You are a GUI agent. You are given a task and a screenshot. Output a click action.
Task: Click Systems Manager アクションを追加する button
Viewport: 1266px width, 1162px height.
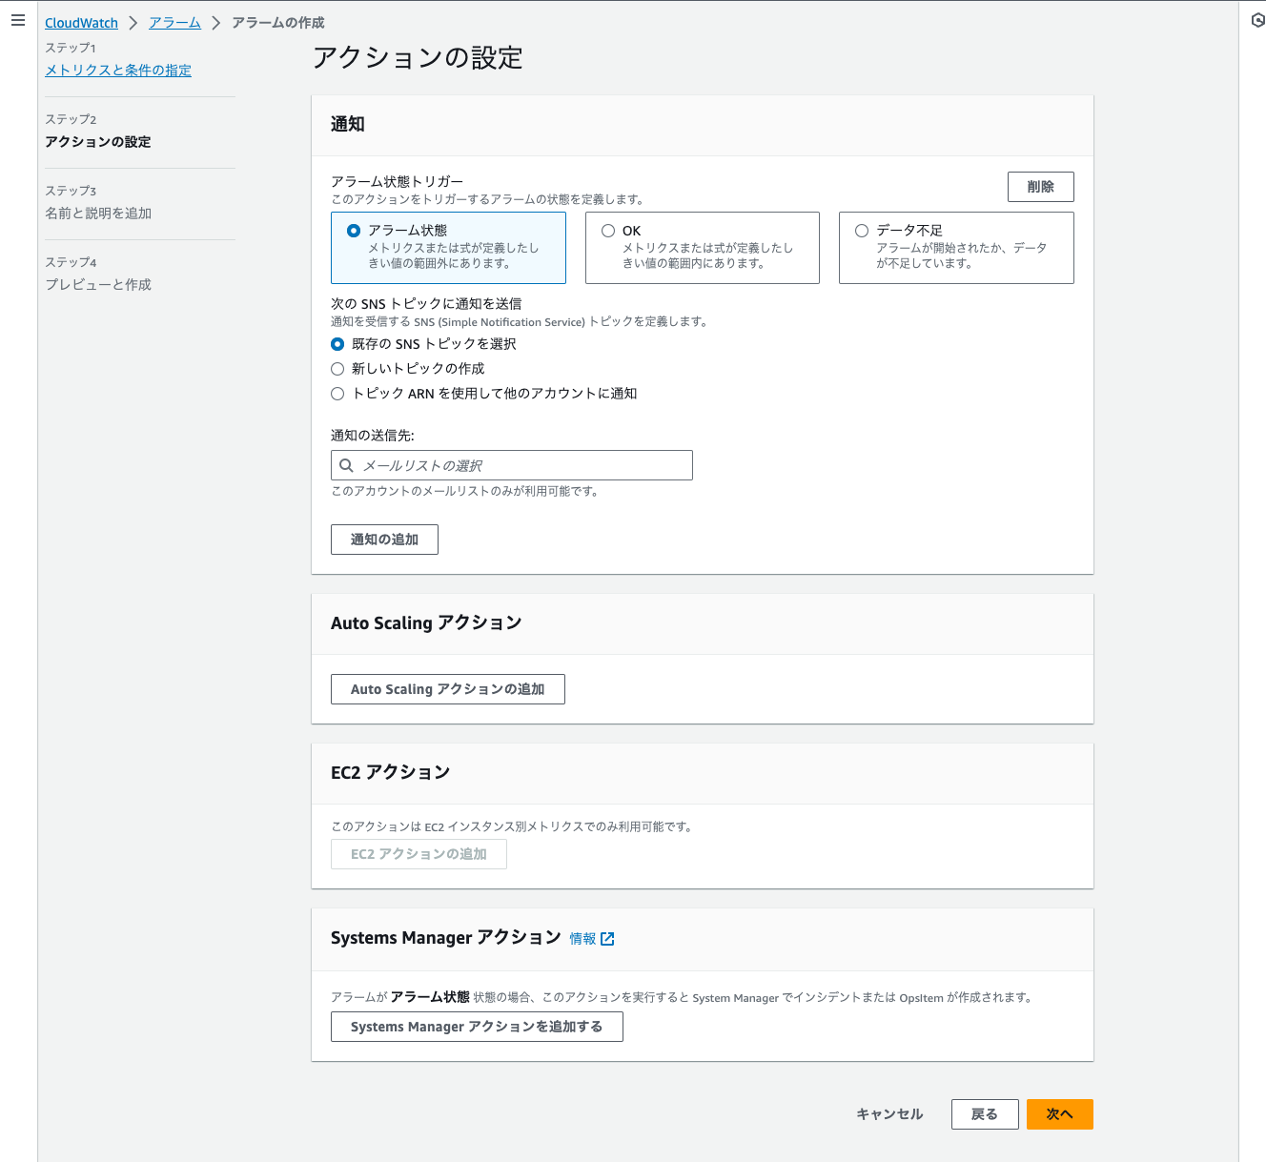pos(477,1027)
